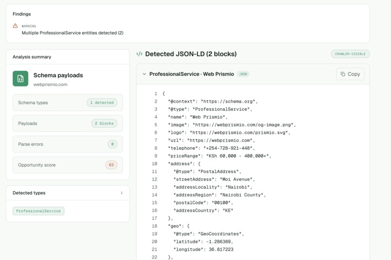Click the "address": { line
Screen dimensions: 391x260
click(184, 164)
